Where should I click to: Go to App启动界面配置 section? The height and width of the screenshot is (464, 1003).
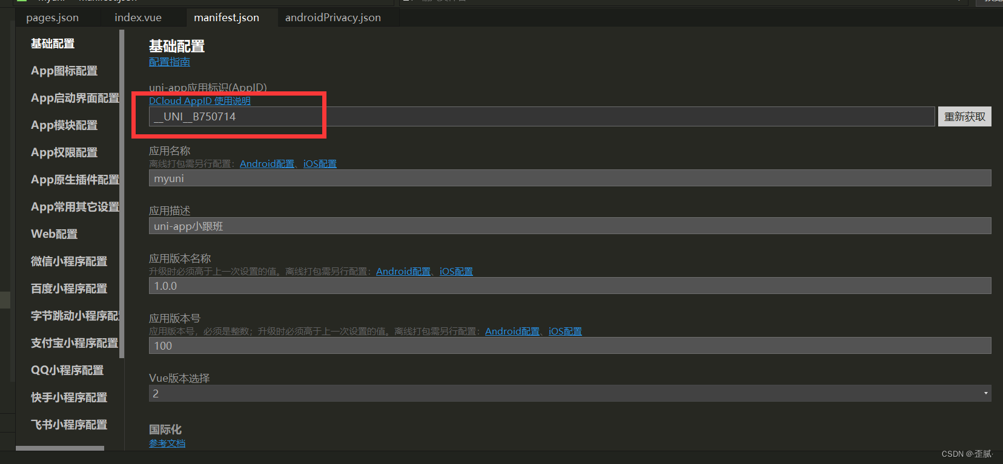(x=75, y=98)
